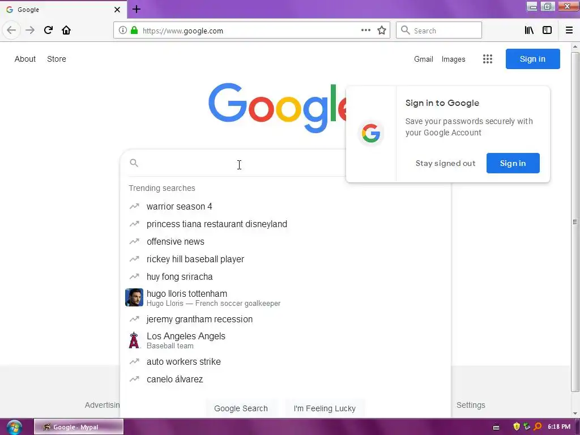580x435 pixels.
Task: Select Los Angeles Angels suggestion
Action: click(285, 340)
